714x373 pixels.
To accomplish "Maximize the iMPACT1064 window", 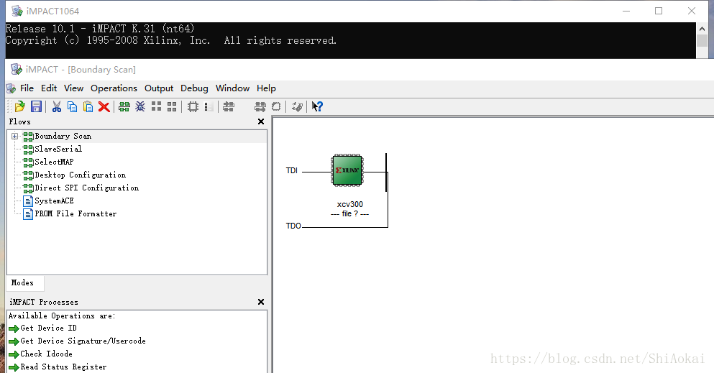I will (659, 11).
